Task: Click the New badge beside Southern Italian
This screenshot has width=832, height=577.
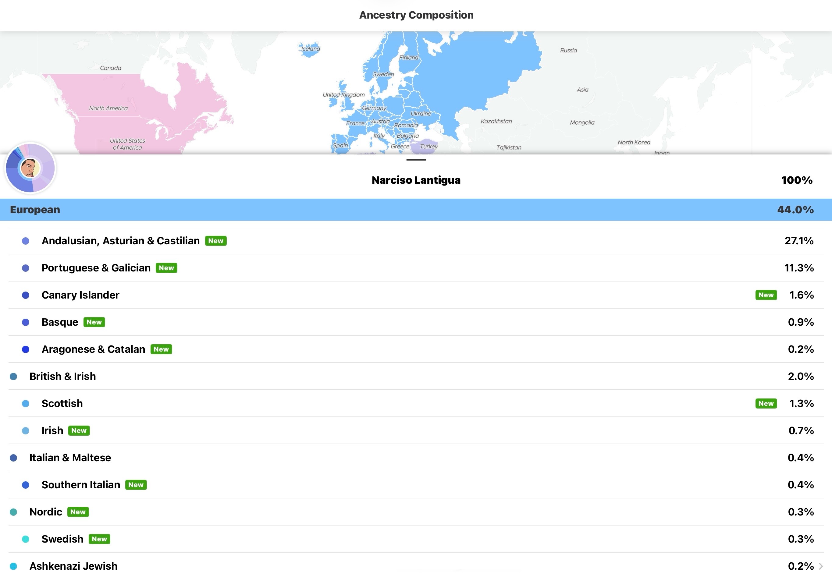Action: click(x=136, y=485)
